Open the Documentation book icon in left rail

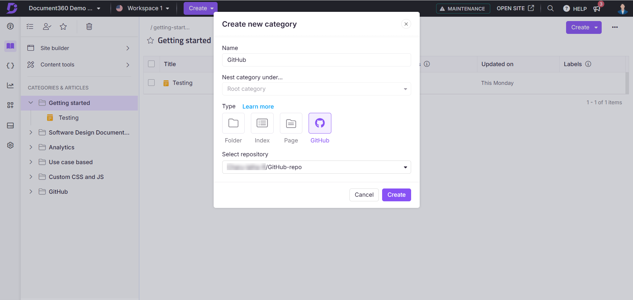click(10, 46)
